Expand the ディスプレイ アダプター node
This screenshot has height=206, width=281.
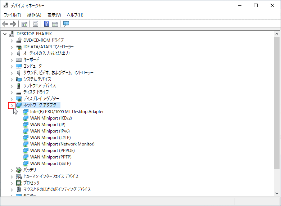(12, 99)
